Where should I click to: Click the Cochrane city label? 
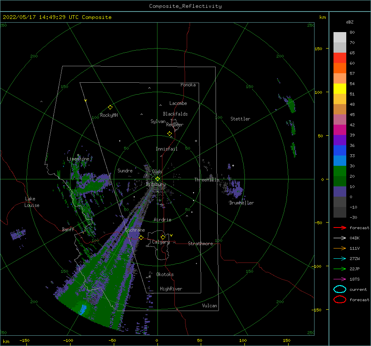[x=135, y=230]
